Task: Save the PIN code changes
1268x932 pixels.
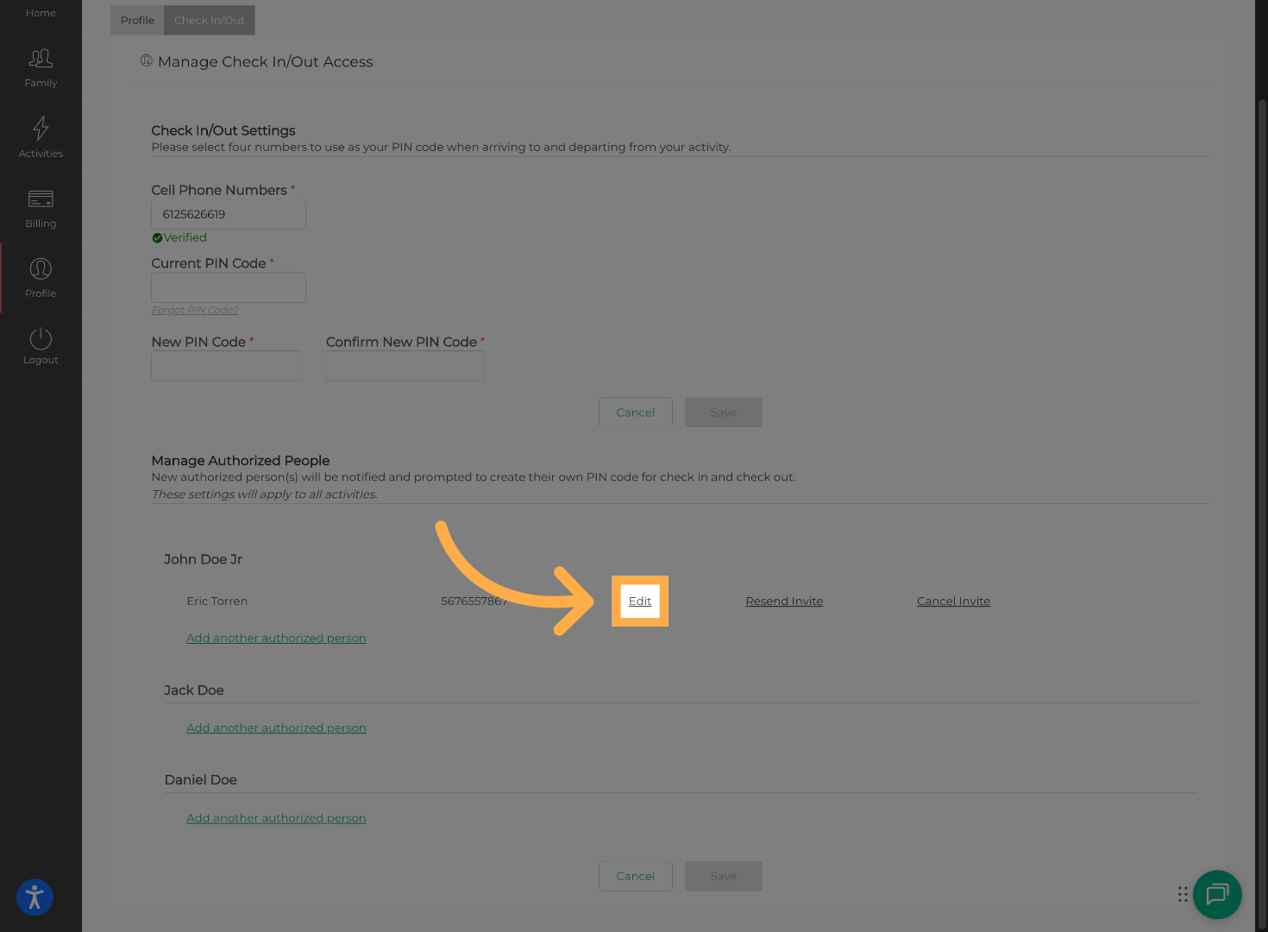Action: 723,412
